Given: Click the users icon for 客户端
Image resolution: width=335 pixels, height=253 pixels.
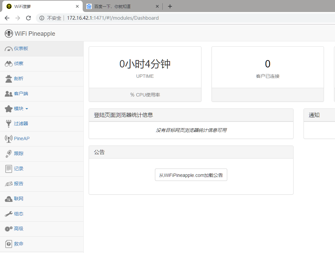Looking at the screenshot, I should (x=9, y=94).
